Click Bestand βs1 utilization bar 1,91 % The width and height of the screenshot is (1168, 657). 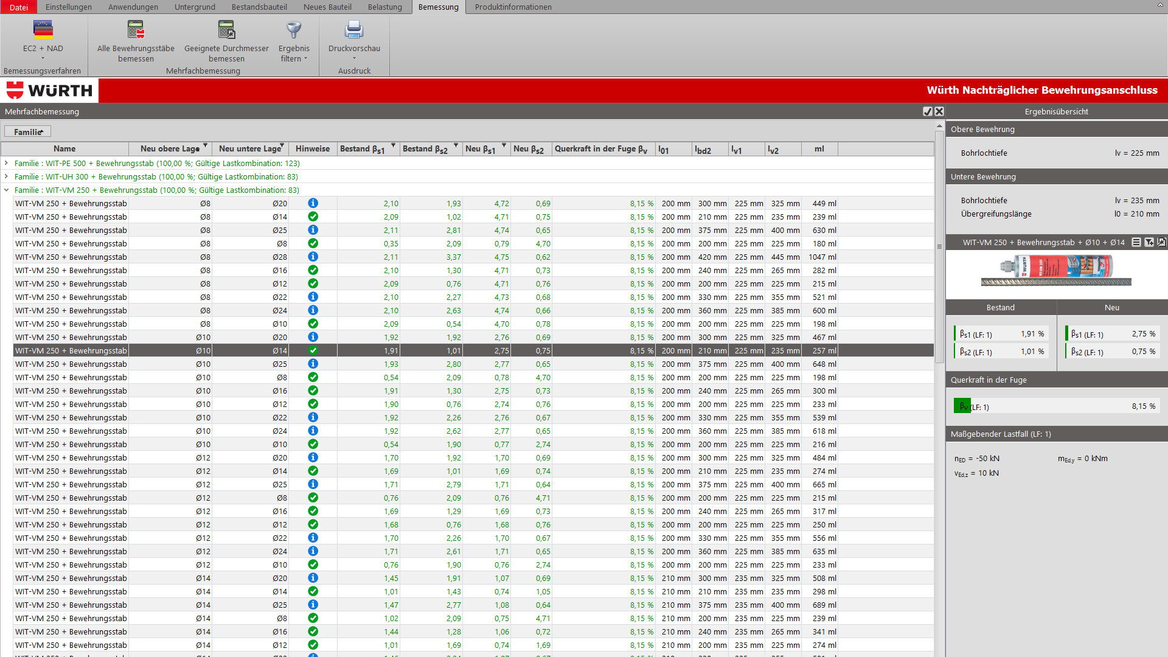pyautogui.click(x=1001, y=334)
